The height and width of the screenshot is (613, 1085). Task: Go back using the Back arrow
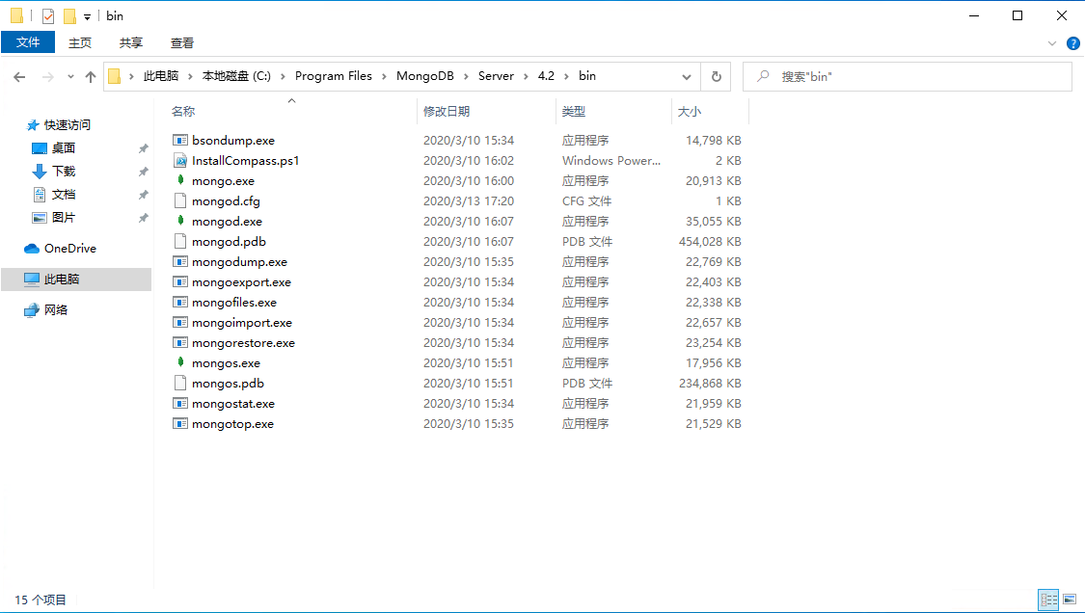coord(19,77)
